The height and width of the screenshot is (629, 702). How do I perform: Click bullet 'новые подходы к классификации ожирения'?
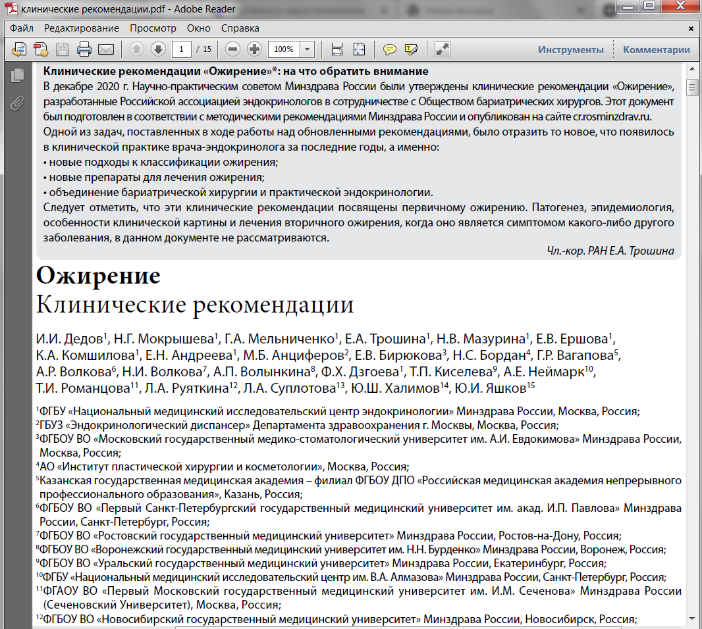coord(163,162)
